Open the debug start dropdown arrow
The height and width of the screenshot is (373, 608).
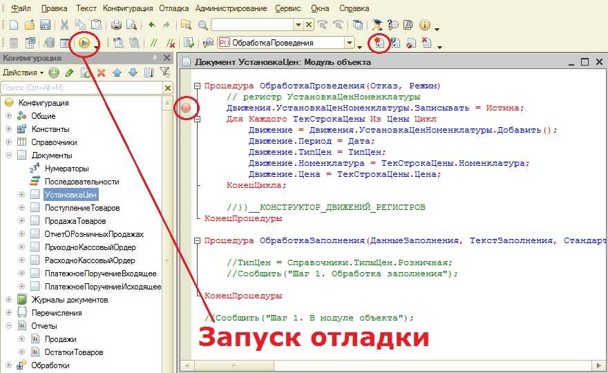pos(95,46)
